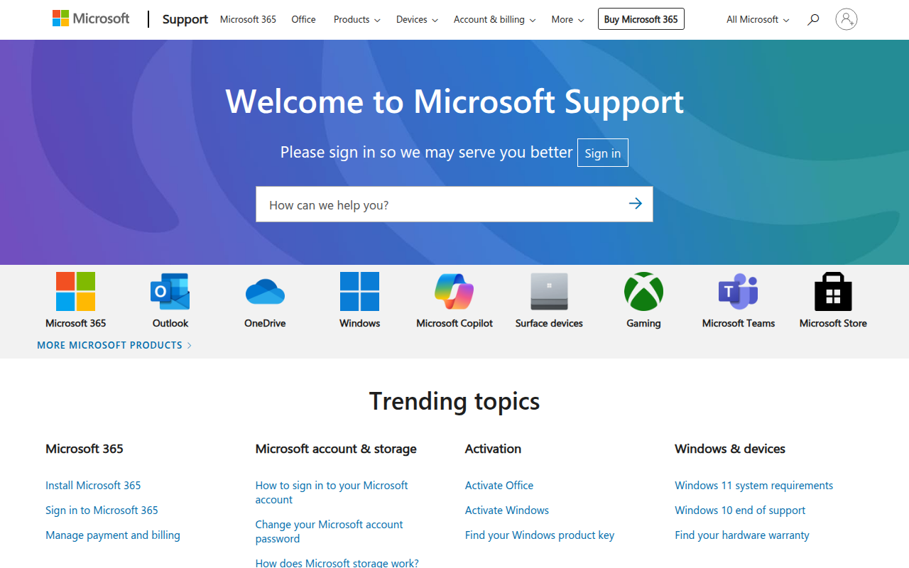This screenshot has height=568, width=909.
Task: Switch to the Office menu item
Action: [303, 19]
